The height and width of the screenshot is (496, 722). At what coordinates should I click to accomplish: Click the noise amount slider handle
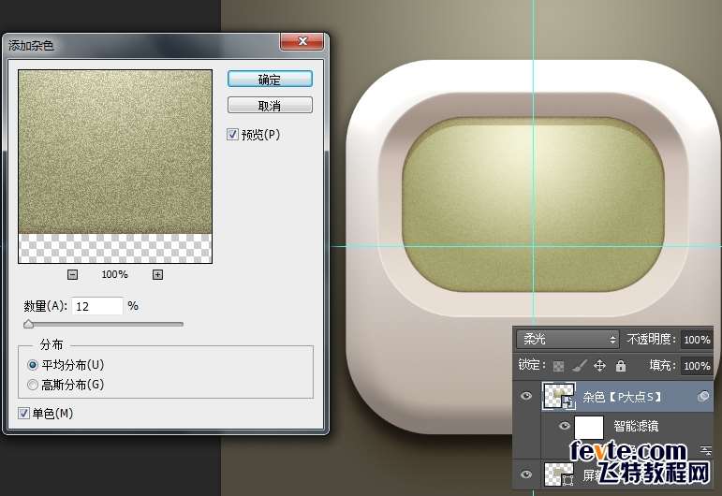tap(28, 325)
